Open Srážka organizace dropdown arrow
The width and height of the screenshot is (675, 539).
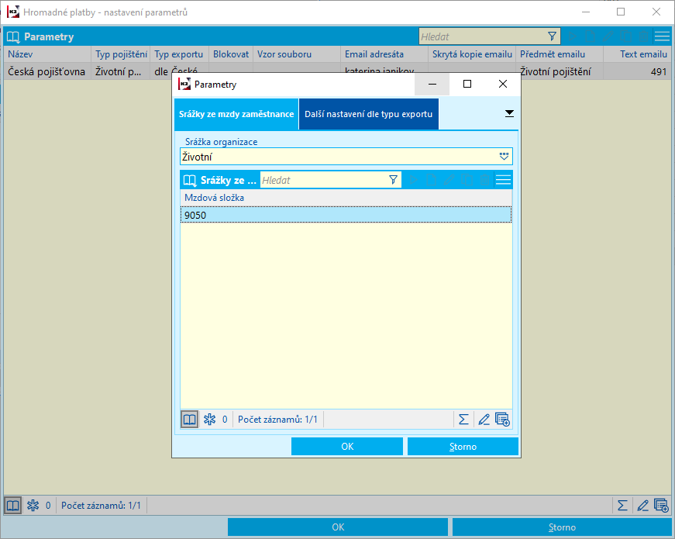point(504,157)
